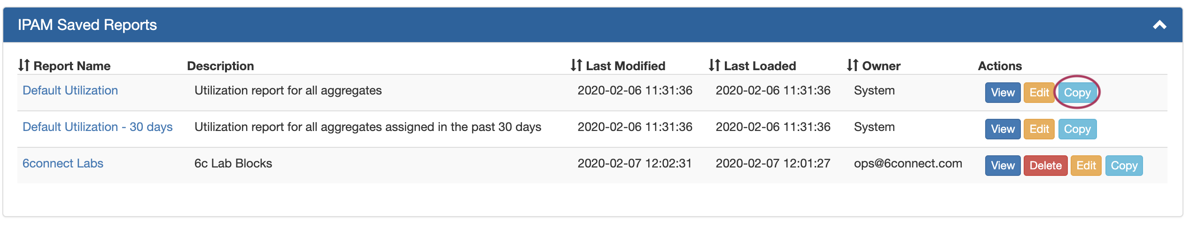
Task: View Default Utilization - 30 days report
Action: [1003, 129]
